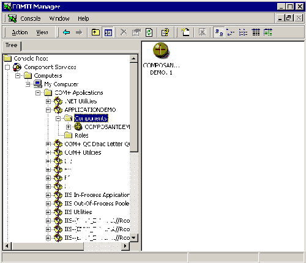The height and width of the screenshot is (263, 306).
Task: Select IIS In-Process Applications label
Action: click(97, 195)
